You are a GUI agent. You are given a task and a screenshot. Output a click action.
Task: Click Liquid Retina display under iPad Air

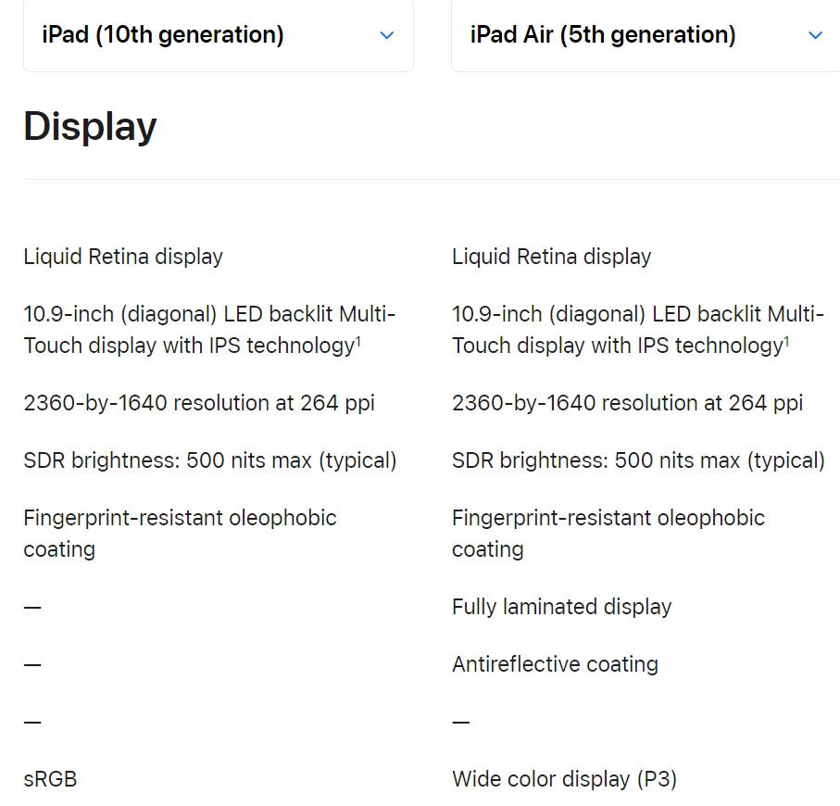tap(551, 257)
